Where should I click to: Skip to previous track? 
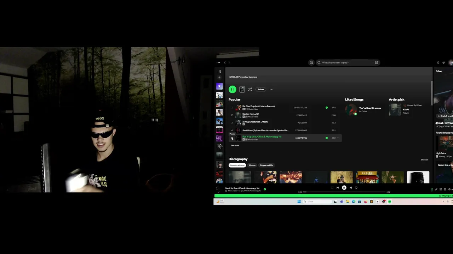pos(338,188)
